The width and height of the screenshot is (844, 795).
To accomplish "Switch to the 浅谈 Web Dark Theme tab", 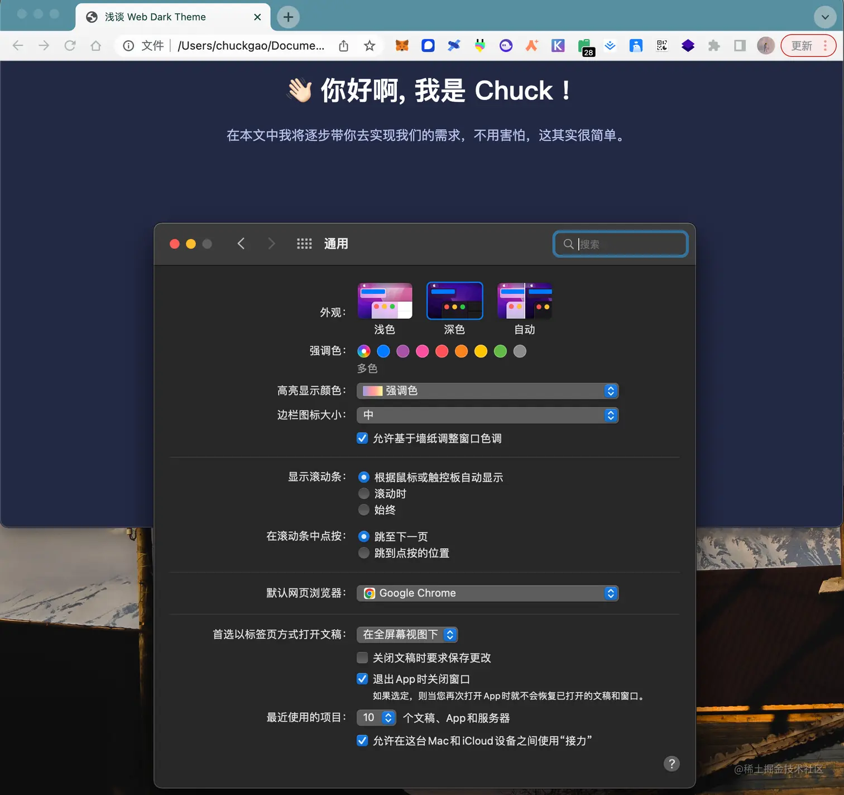I will click(x=156, y=17).
